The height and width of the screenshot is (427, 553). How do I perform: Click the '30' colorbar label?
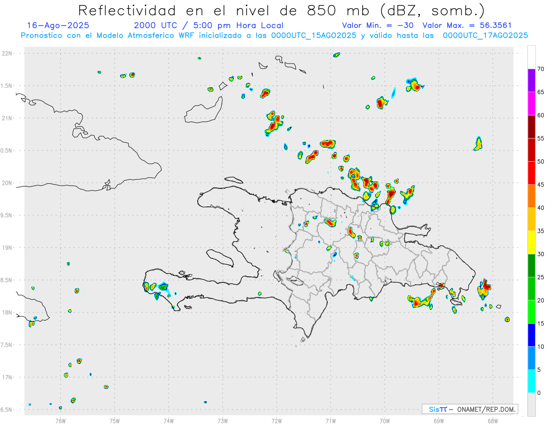[541, 254]
